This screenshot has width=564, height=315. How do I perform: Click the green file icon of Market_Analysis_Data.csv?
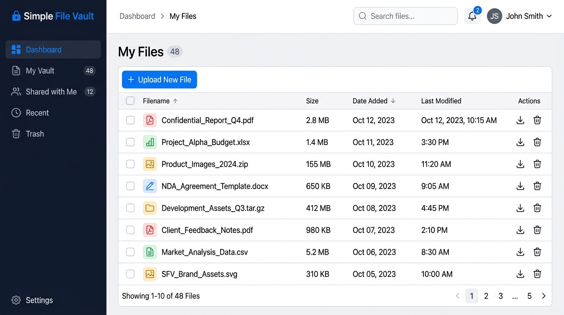pyautogui.click(x=150, y=252)
